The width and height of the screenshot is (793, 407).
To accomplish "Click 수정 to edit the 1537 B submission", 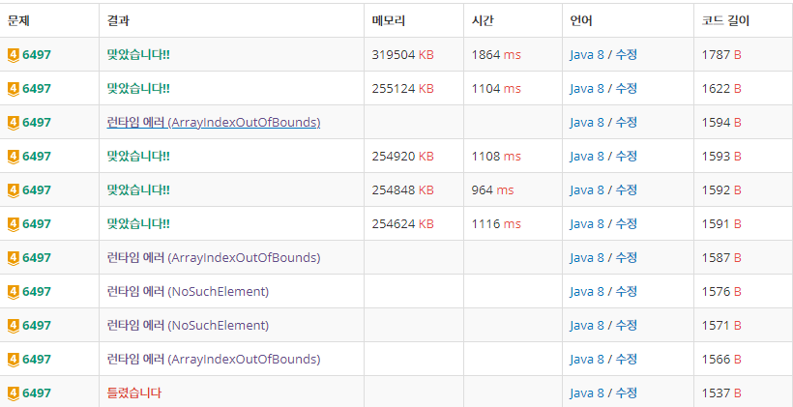I will [x=626, y=393].
